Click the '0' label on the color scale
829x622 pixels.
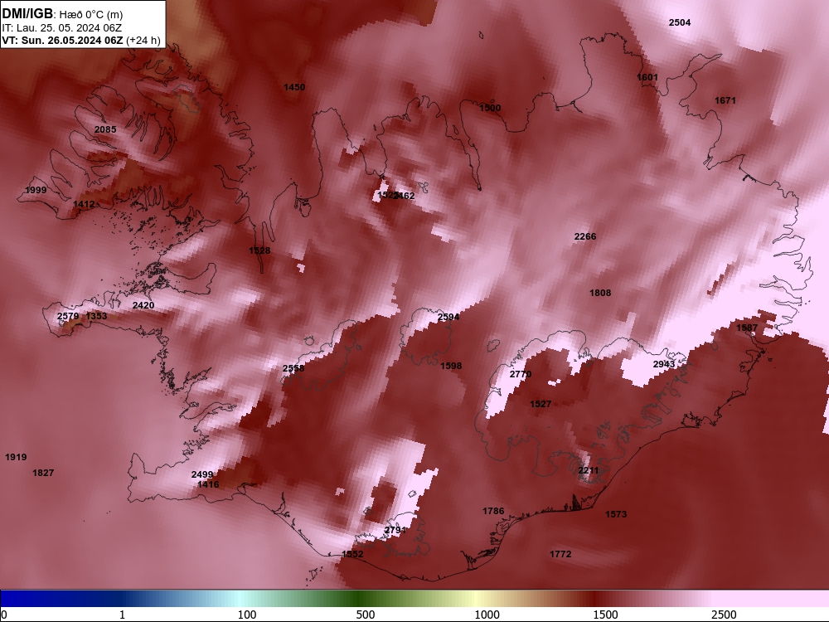5,615
